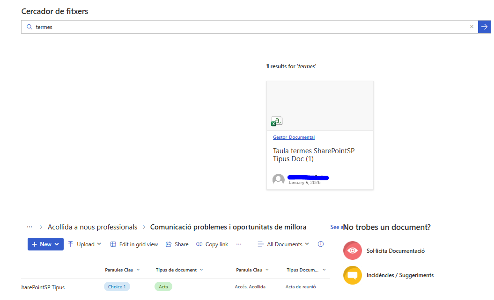Click the Accés, Acollida cell
This screenshot has height=300, width=494.
click(x=250, y=287)
